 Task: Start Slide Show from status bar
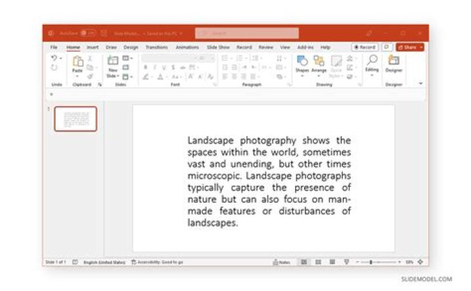(x=346, y=262)
